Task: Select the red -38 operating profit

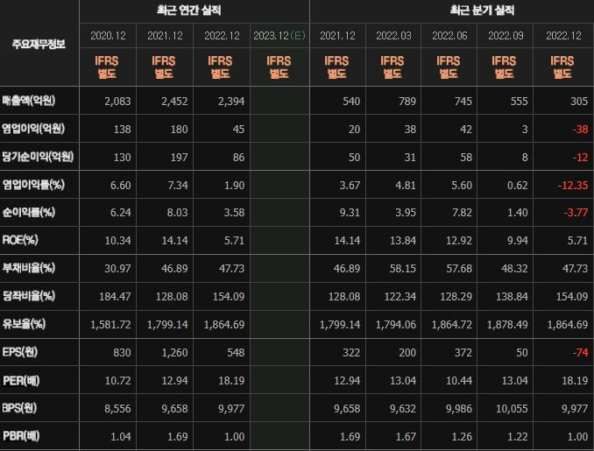Action: (x=580, y=130)
